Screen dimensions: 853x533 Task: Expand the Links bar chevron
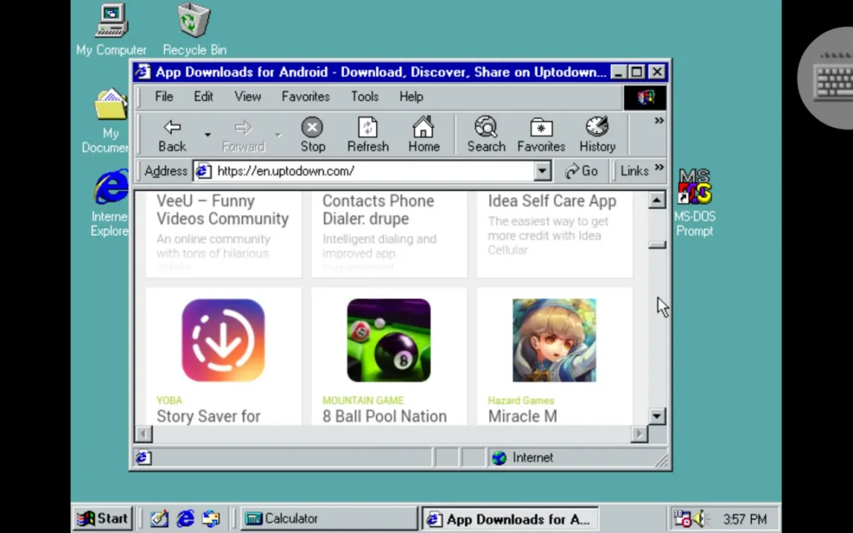[659, 167]
